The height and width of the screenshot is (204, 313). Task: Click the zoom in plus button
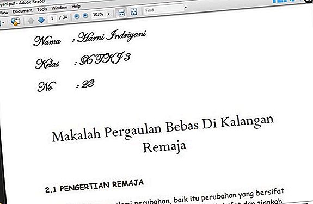coord(85,16)
